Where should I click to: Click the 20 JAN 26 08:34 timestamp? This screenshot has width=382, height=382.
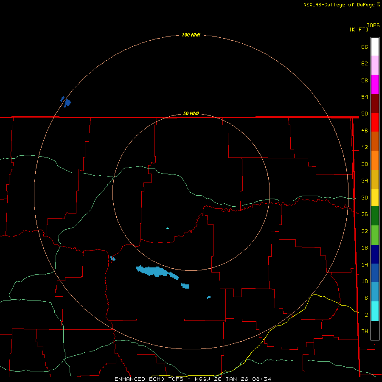[x=242, y=379]
